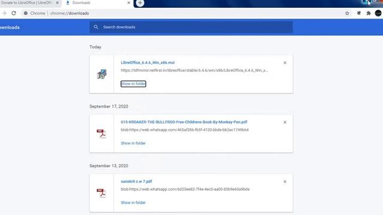Remove sanskrit c.w 7.pdf from list

(285, 182)
